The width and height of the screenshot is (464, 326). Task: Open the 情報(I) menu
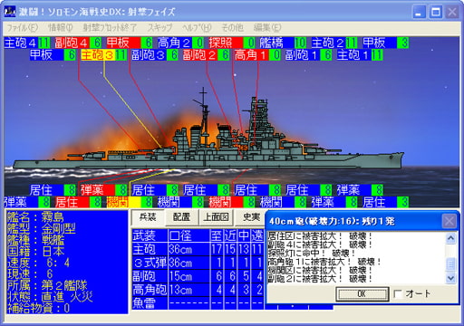pos(61,28)
